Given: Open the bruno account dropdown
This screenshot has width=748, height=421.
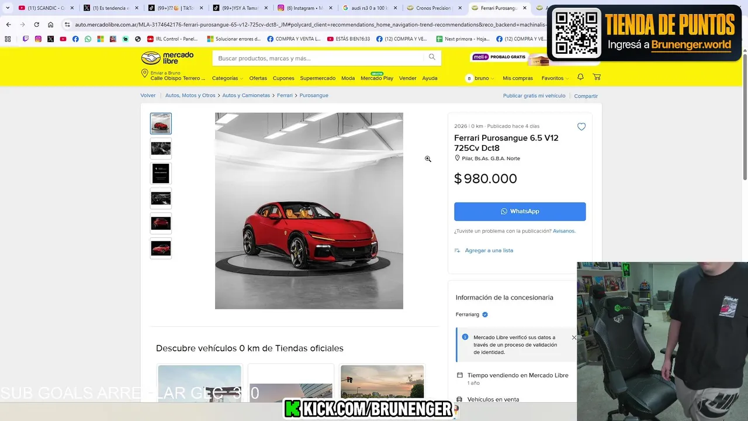Looking at the screenshot, I should (480, 78).
